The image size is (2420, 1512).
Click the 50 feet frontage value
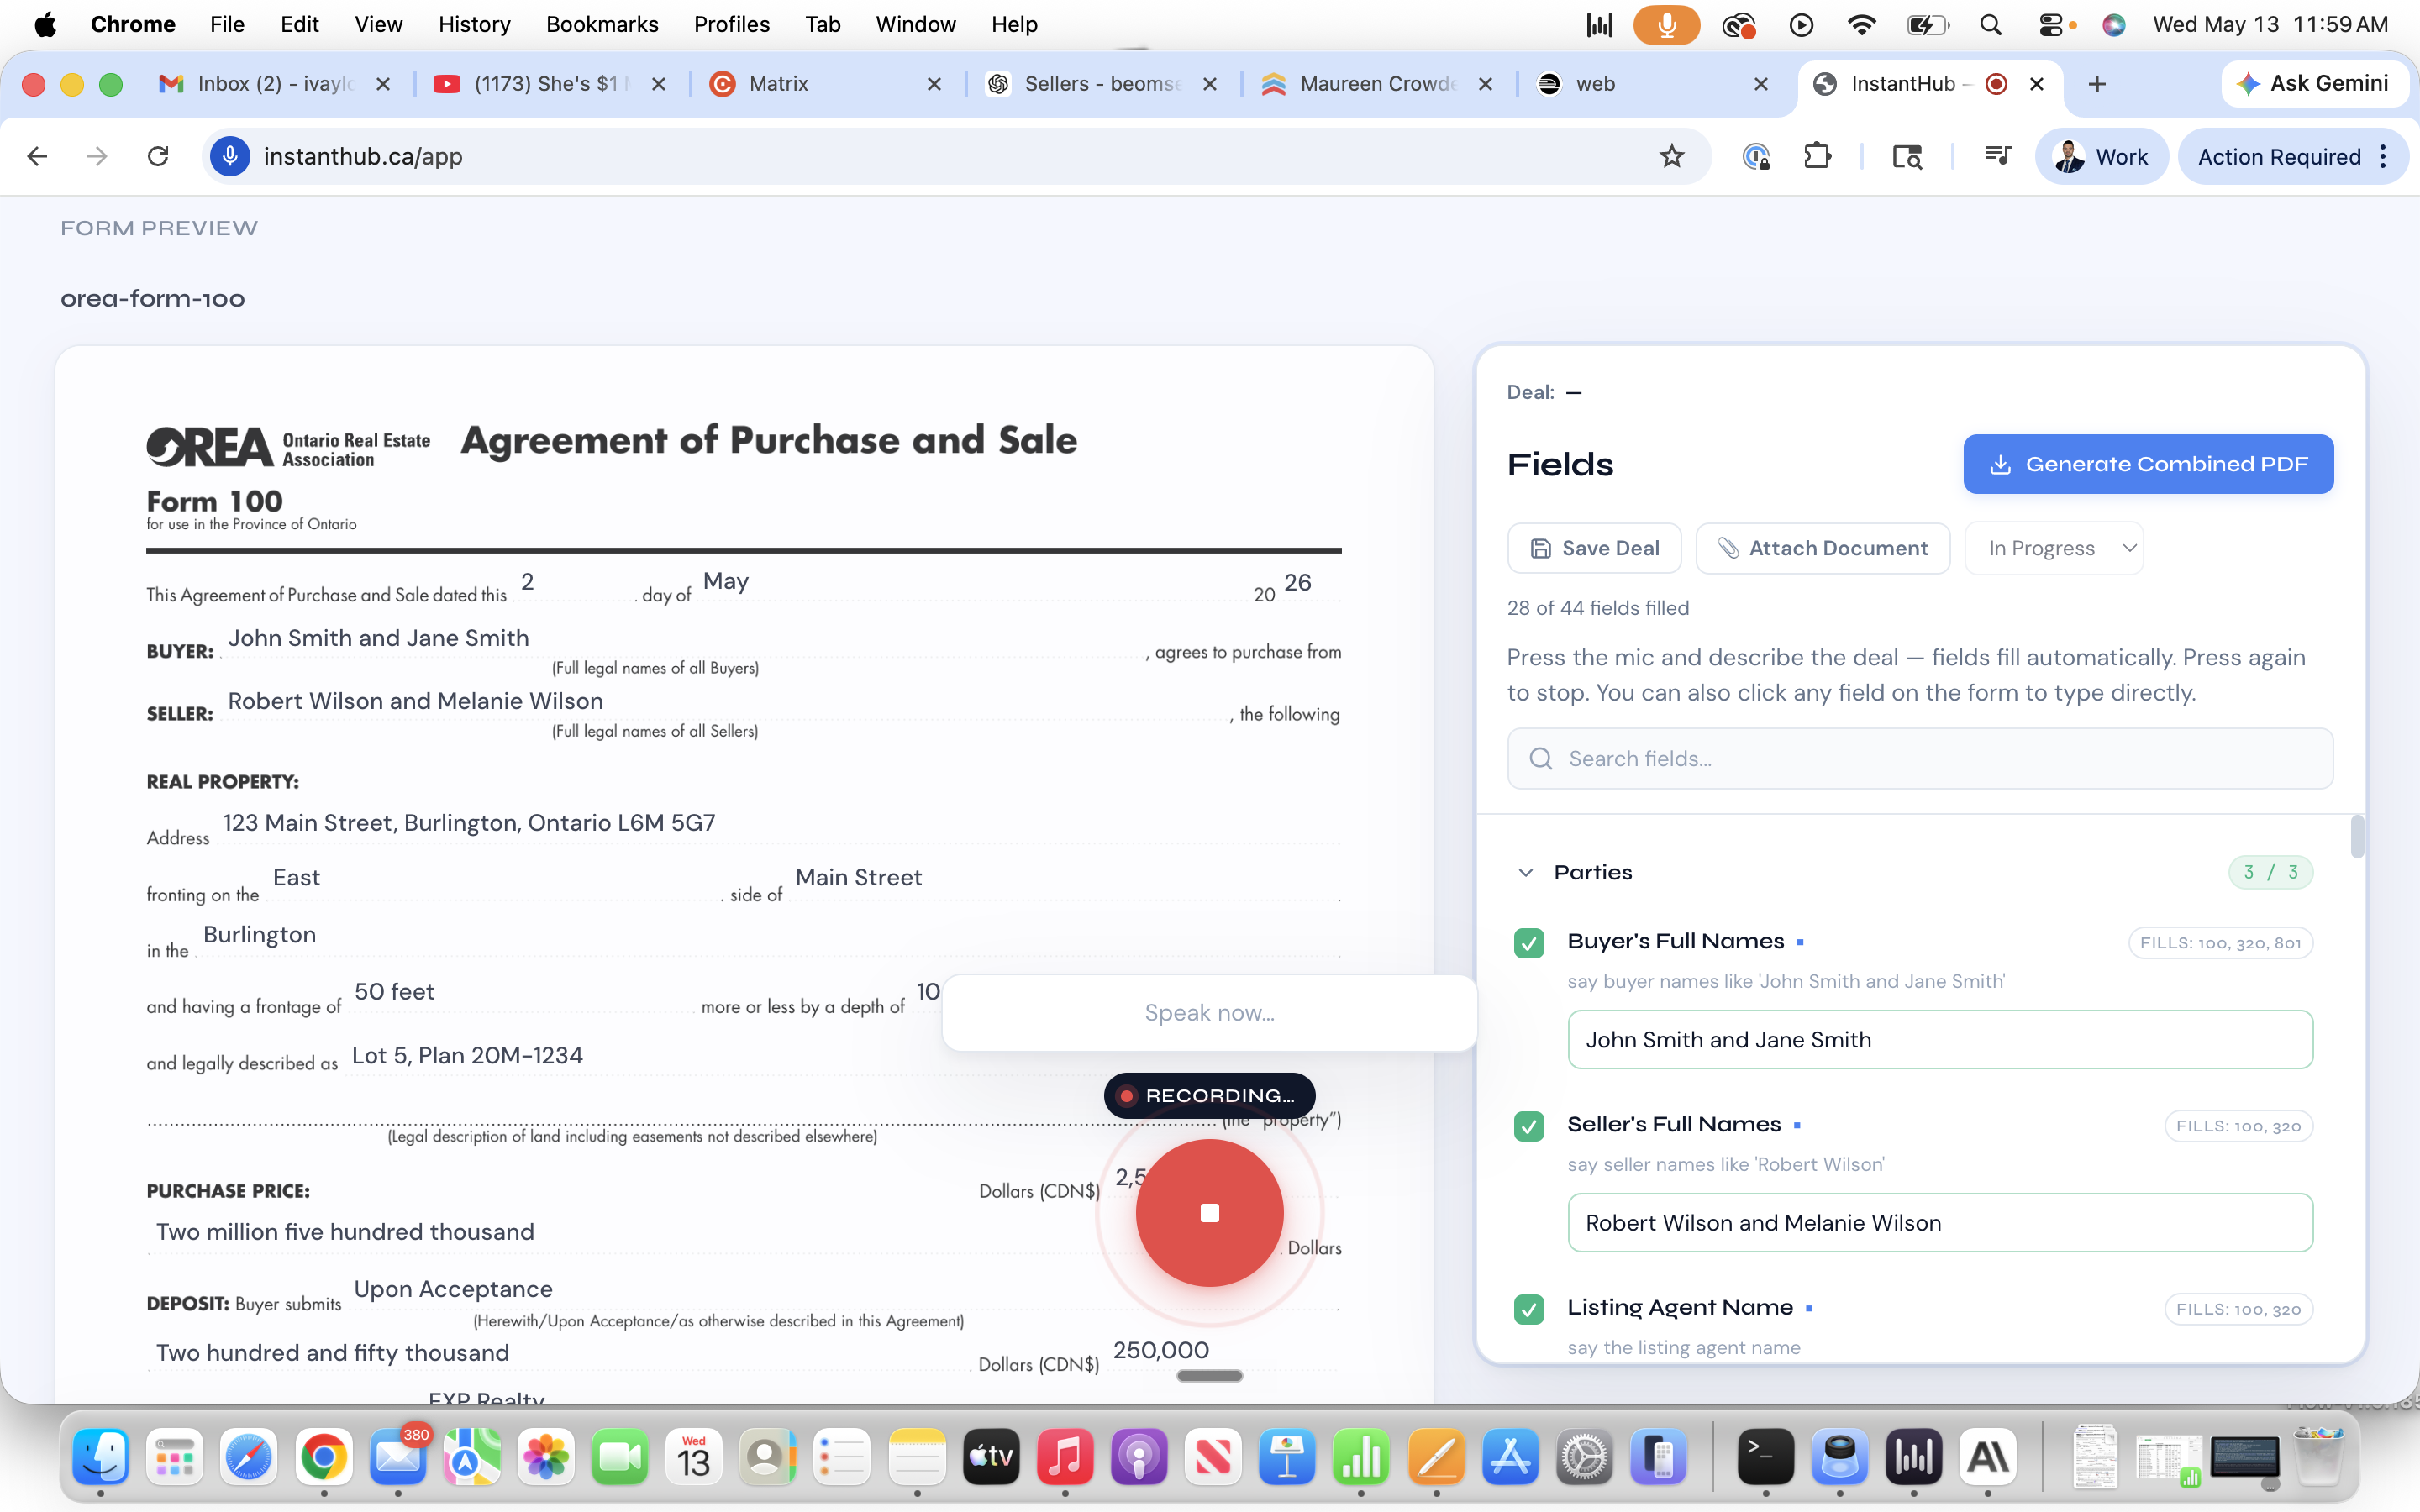394,992
